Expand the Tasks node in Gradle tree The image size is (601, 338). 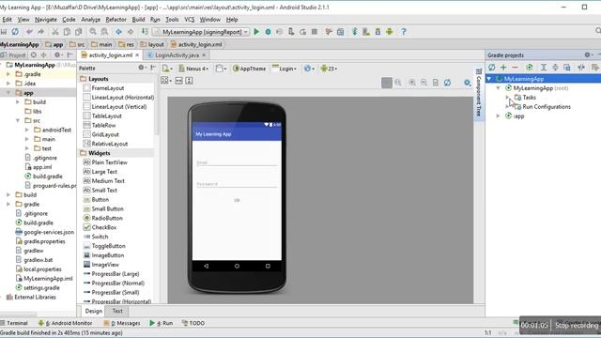[x=507, y=98]
